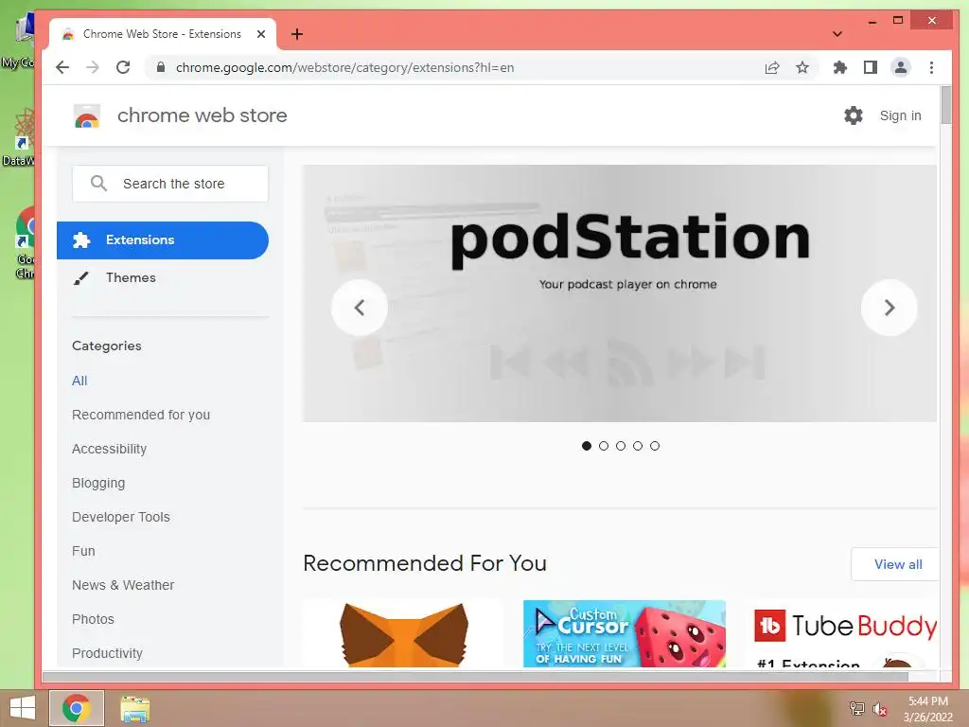
Task: Choose the Productivity category
Action: coord(108,653)
